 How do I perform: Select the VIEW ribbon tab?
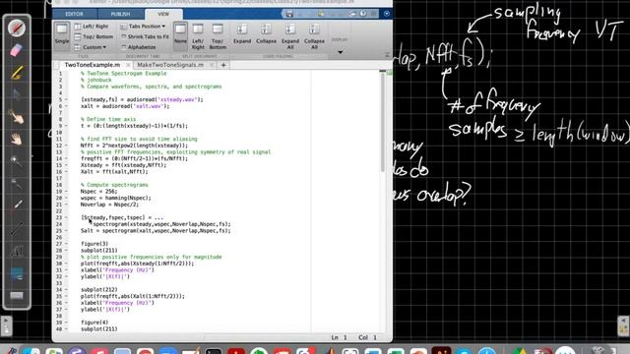(x=163, y=14)
